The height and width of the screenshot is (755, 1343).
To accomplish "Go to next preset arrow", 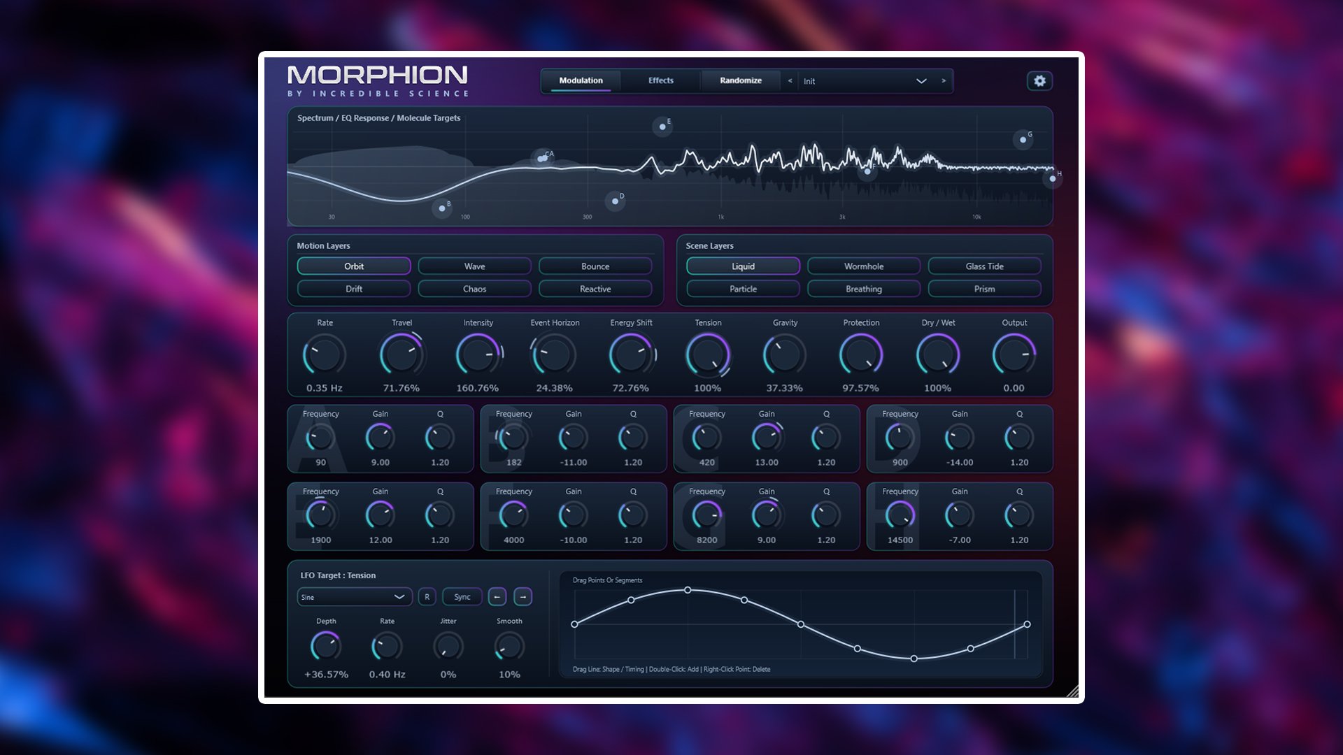I will (944, 81).
